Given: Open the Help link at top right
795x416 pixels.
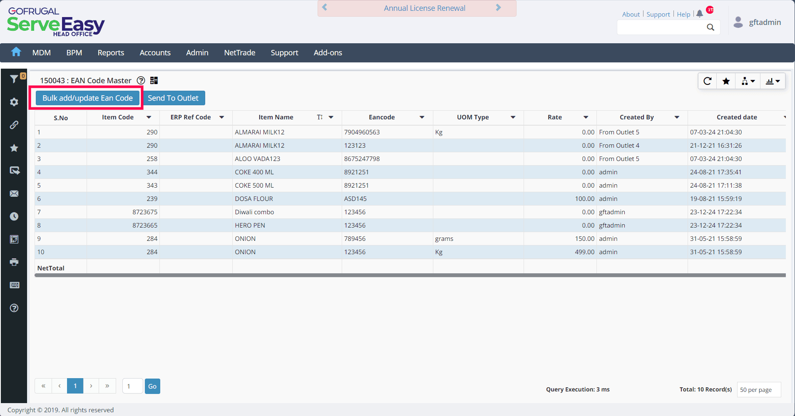Looking at the screenshot, I should 683,14.
